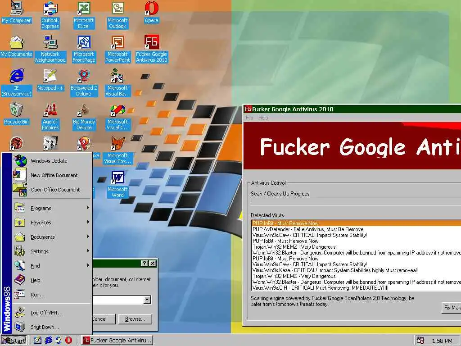Viewport: 461px width, 346px height.
Task: Open Help menu in antivirus window
Action: [x=263, y=118]
